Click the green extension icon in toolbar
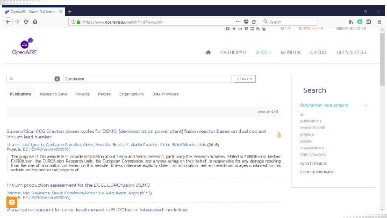Image resolution: width=387 pixels, height=218 pixels. pyautogui.click(x=360, y=22)
